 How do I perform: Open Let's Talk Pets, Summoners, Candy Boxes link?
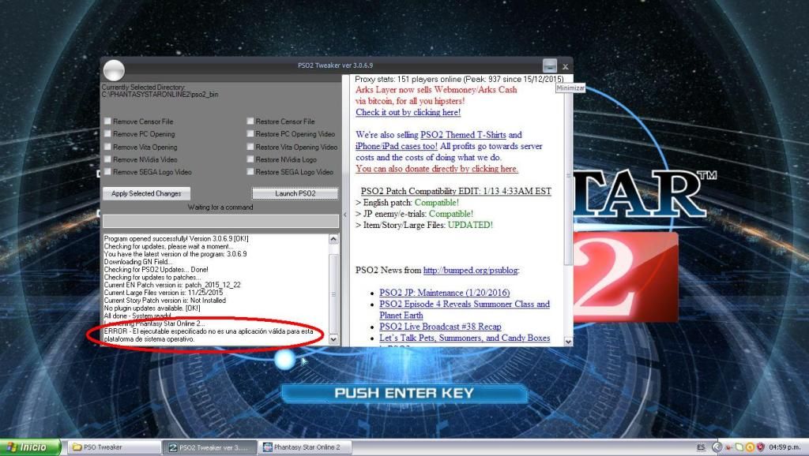465,338
